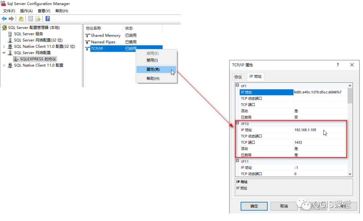Choose 属性(R) from the context menu
This screenshot has width=363, height=221.
[156, 70]
